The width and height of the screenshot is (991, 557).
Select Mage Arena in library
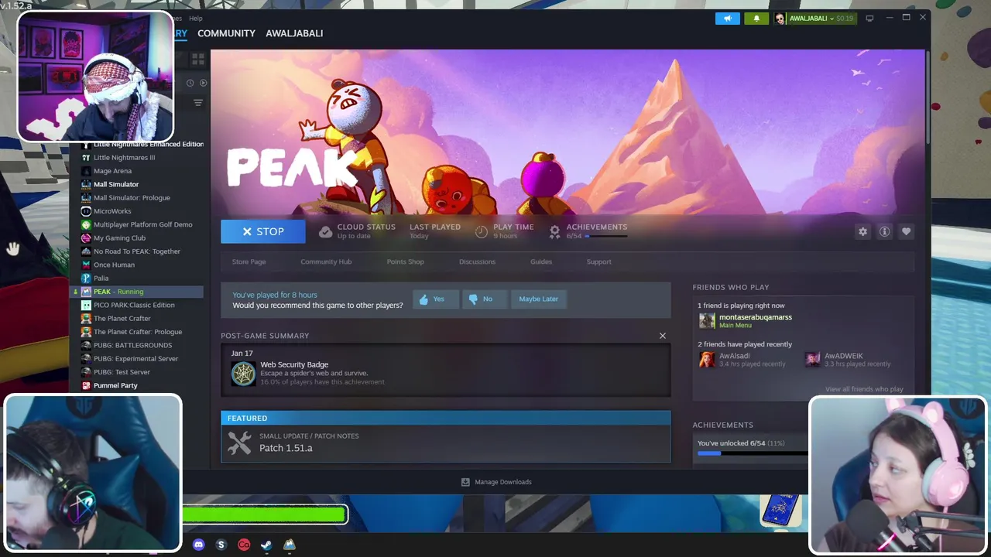[x=112, y=171]
